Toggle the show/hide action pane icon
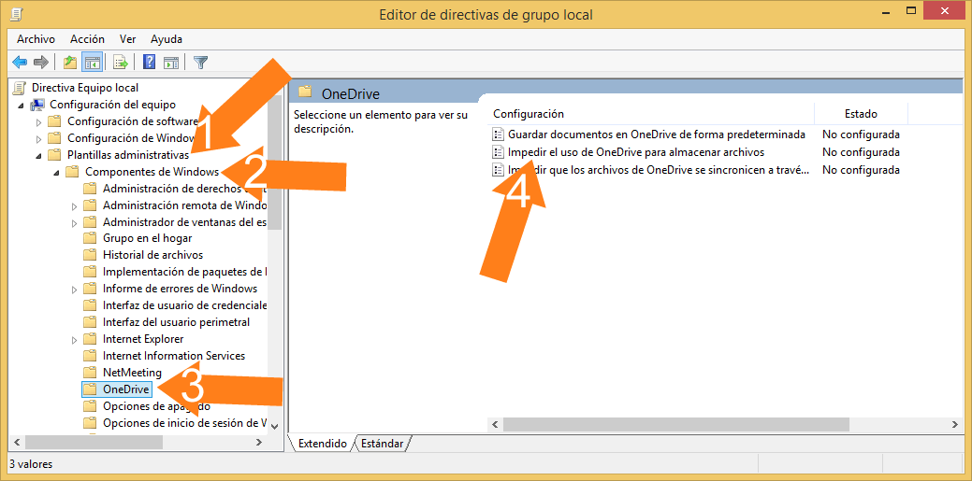The width and height of the screenshot is (972, 481). point(171,63)
